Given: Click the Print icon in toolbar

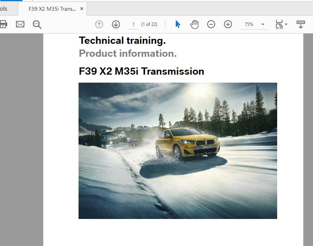Looking at the screenshot, I should [3, 24].
